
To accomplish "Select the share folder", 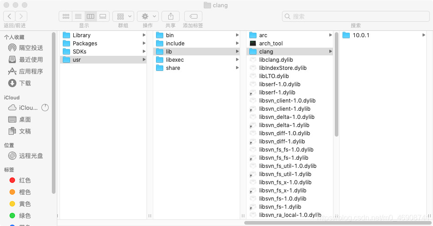I will click(196, 68).
